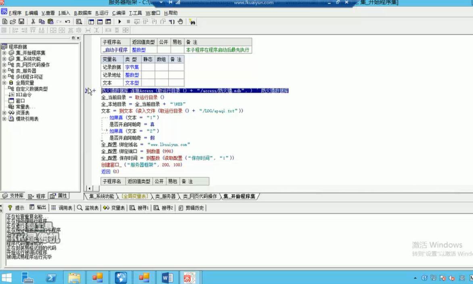Expand the 集_开始程序集 tree node
Viewport: 473px width, 284px height.
4,53
